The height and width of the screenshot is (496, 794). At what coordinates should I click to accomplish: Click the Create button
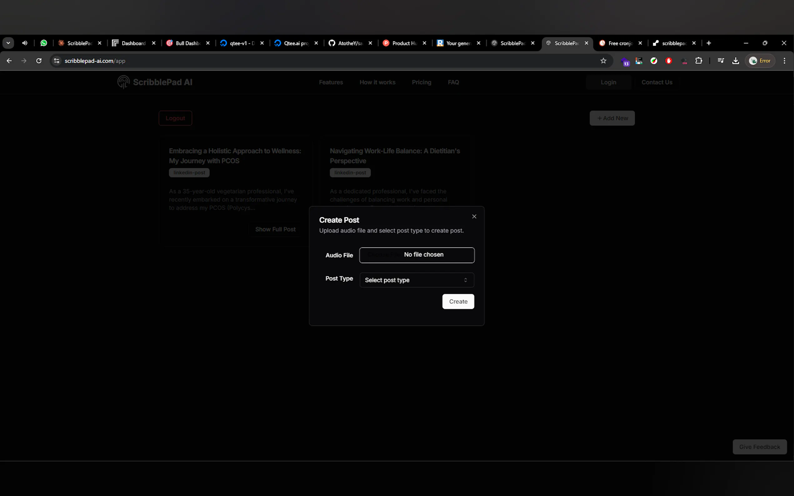tap(458, 301)
